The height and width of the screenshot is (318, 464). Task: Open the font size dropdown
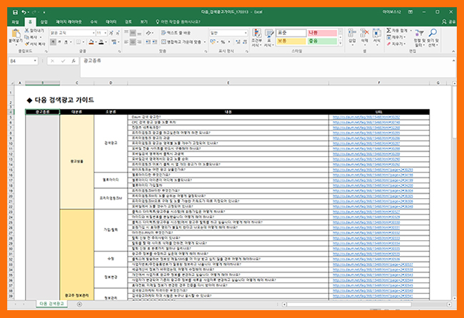[106, 33]
